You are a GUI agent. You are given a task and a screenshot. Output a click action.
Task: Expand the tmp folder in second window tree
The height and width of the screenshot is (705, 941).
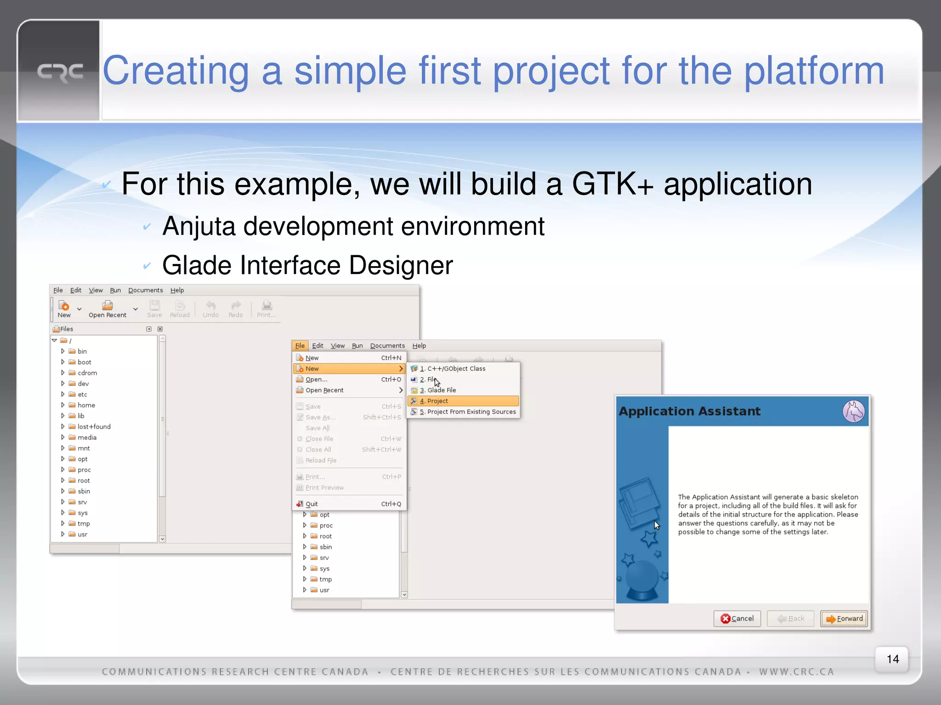coord(305,579)
